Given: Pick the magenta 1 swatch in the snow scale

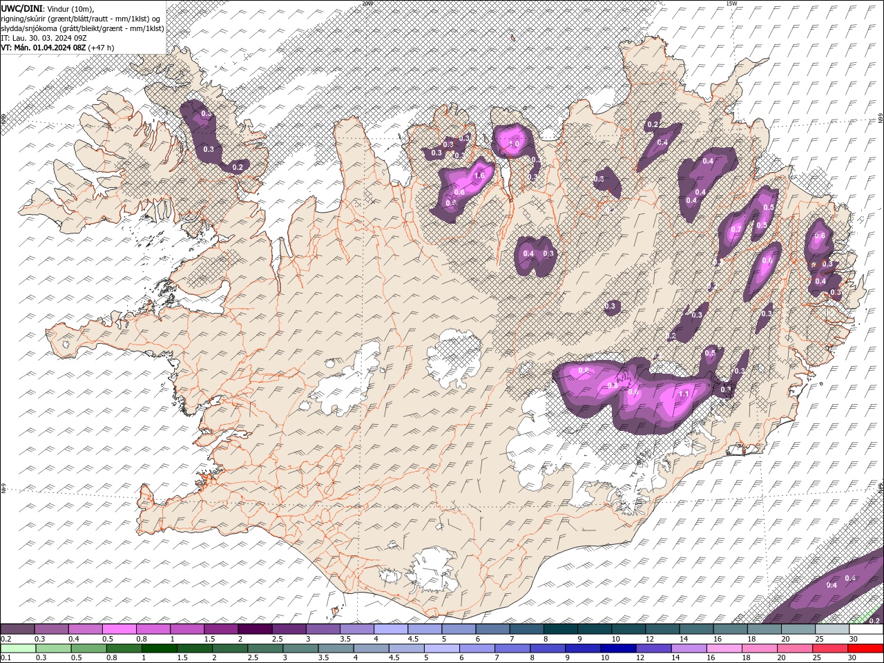Looking at the screenshot, I should (x=187, y=629).
